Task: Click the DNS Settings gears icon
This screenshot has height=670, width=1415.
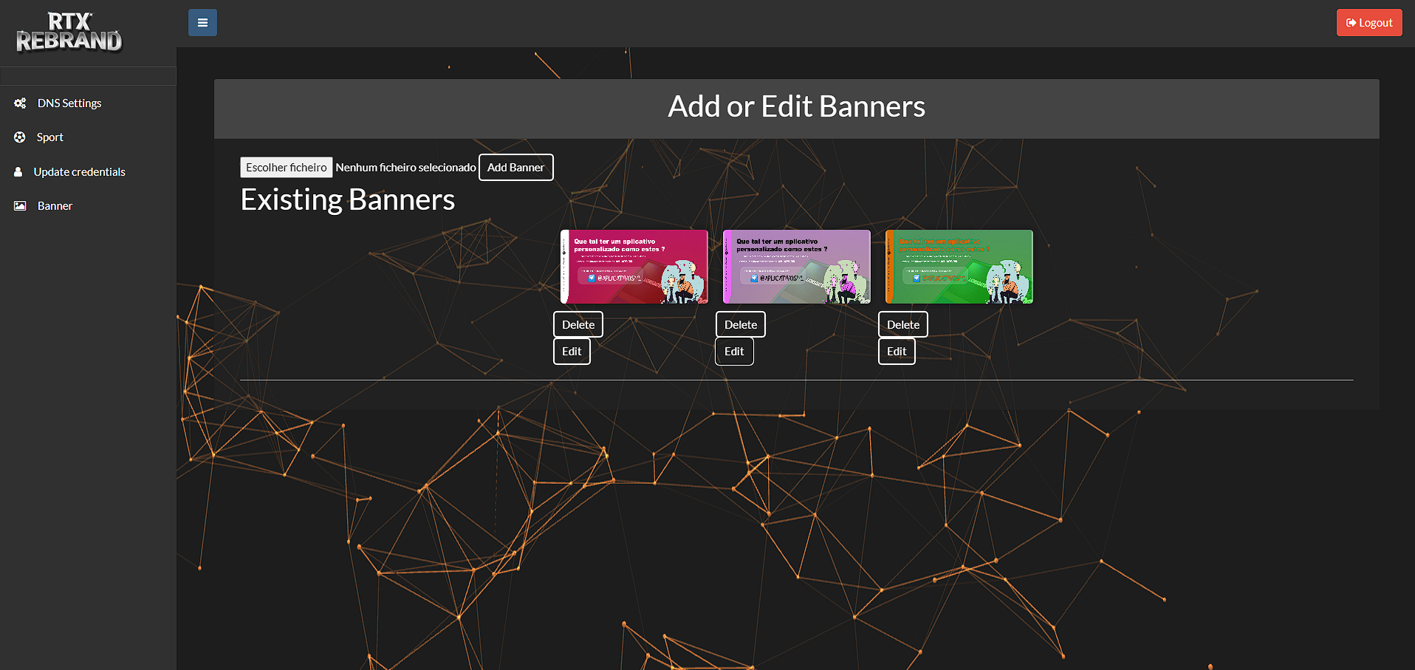Action: pyautogui.click(x=20, y=103)
